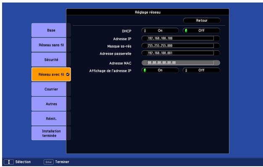Edit the Adresse passerelle field
The image size is (263, 167).
click(x=181, y=53)
